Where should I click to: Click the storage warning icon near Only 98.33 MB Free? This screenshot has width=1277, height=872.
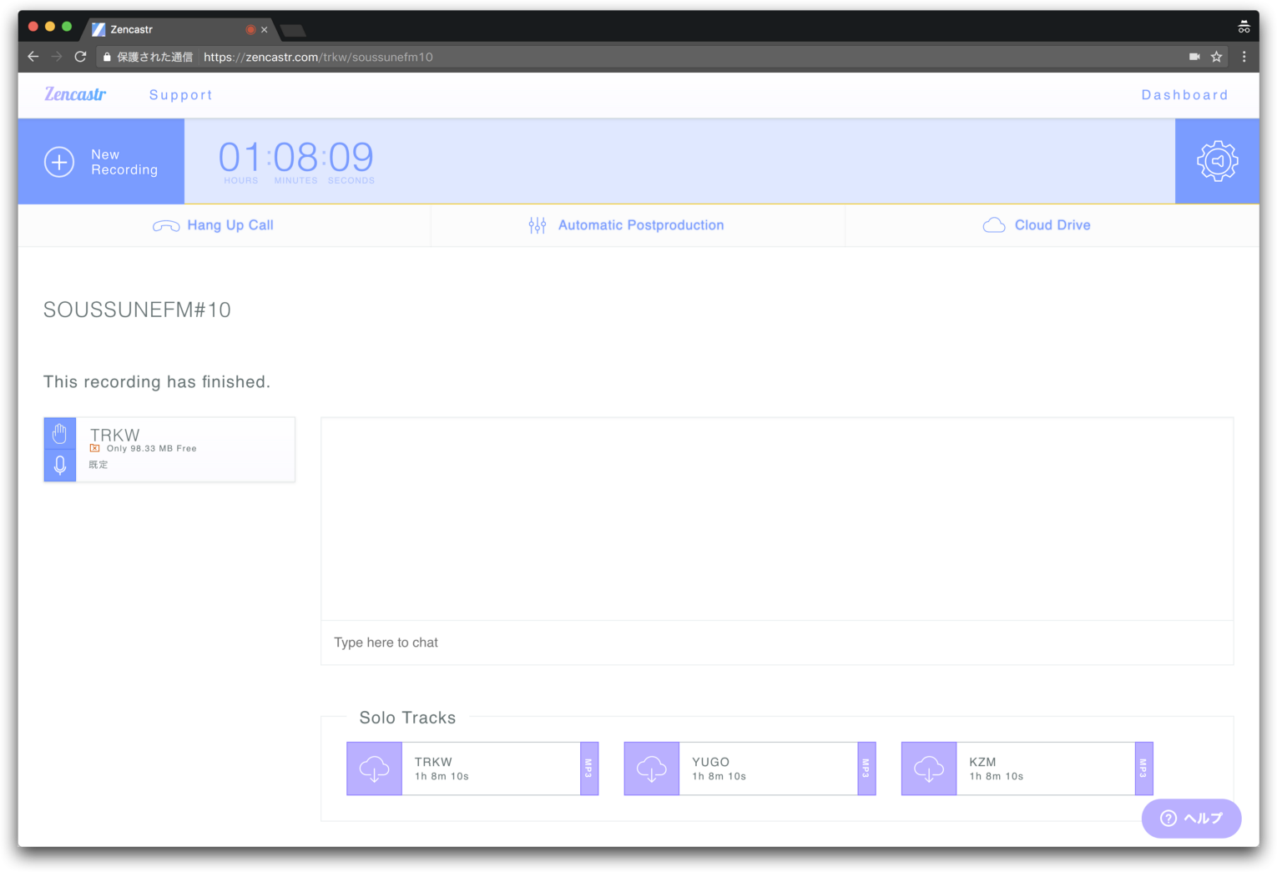coord(95,448)
